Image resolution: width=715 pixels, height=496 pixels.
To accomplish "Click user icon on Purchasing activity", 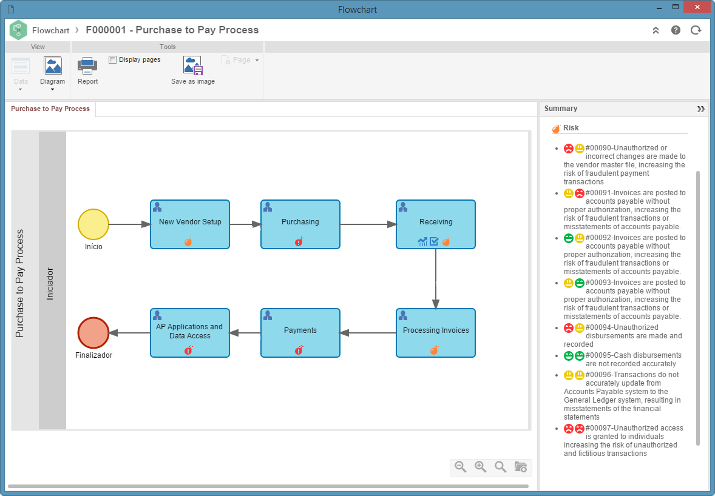I will (x=268, y=207).
